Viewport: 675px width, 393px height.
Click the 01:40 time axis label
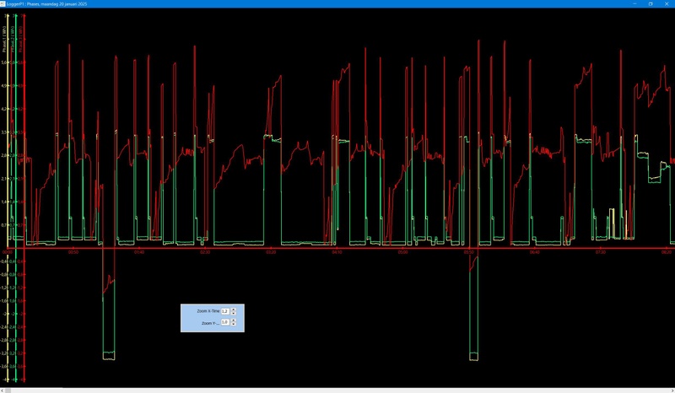point(139,252)
